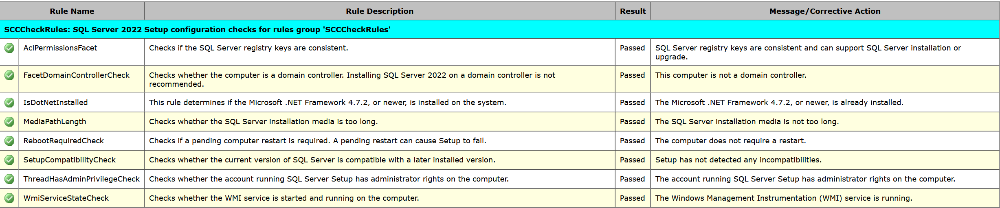Click the description about domain controller installation
Image resolution: width=1000 pixels, height=208 pixels.
point(352,80)
